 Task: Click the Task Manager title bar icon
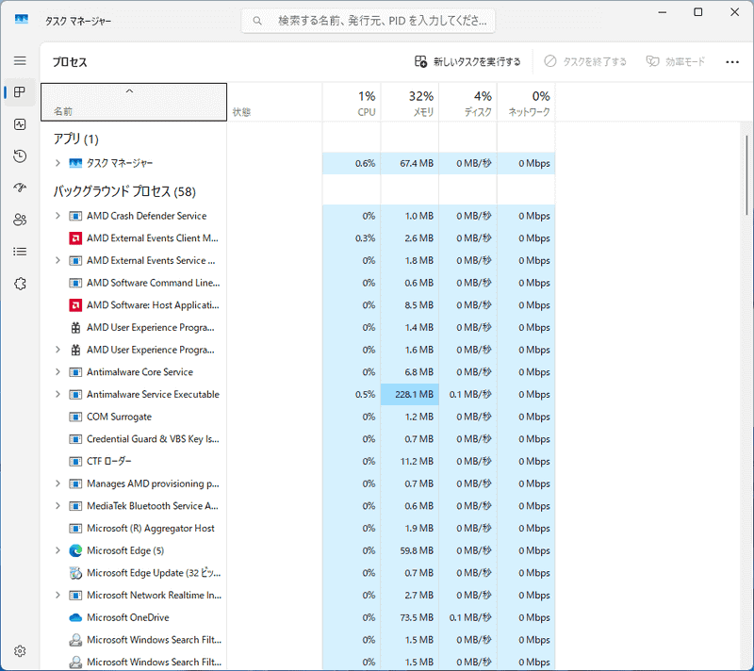click(21, 19)
